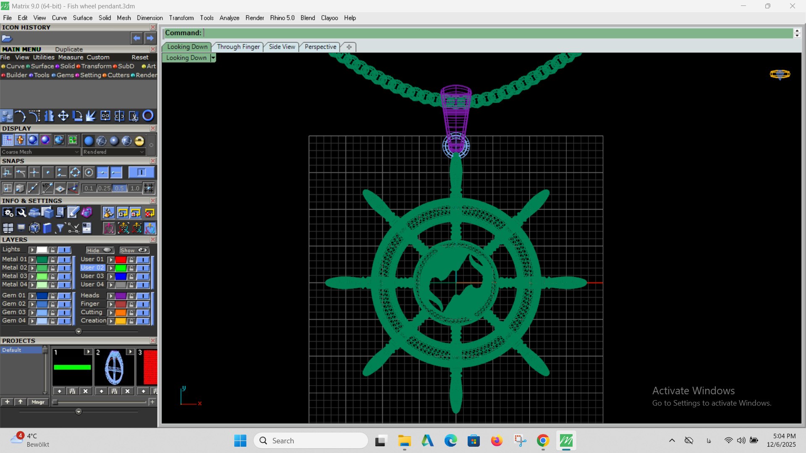Click the Show layers button
Image resolution: width=806 pixels, height=453 pixels.
134,250
